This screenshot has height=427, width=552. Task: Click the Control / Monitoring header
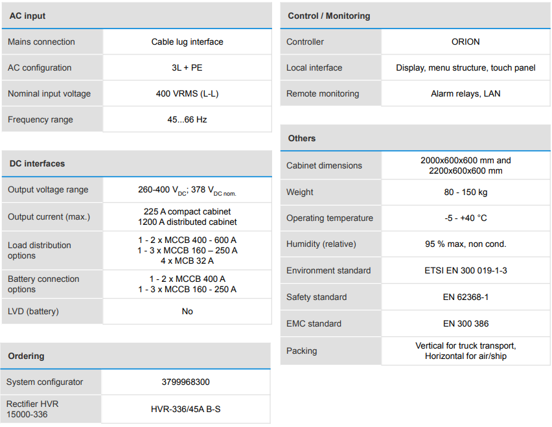coord(329,16)
